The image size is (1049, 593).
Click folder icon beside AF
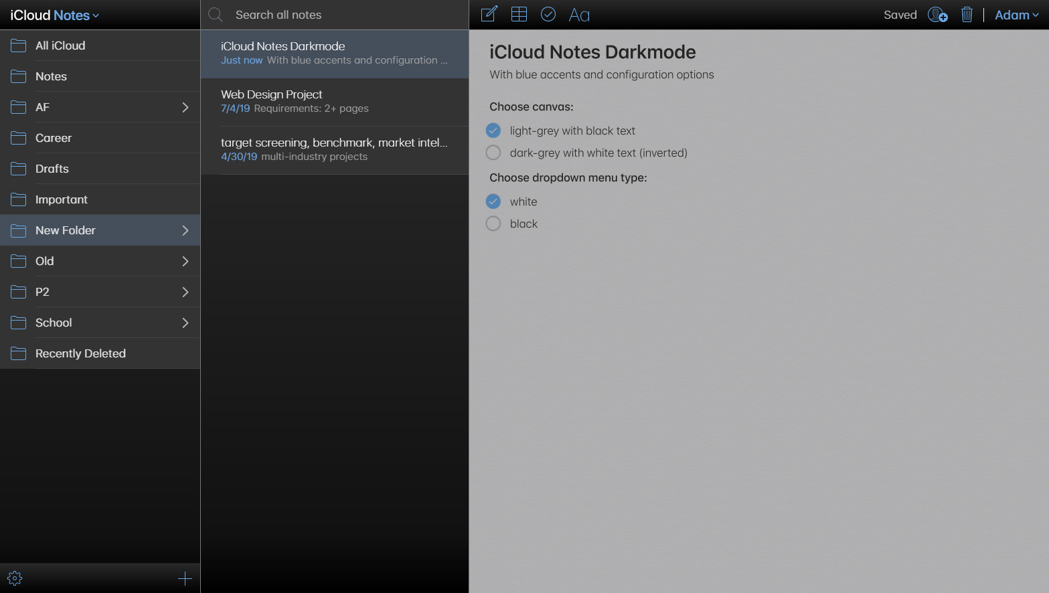19,107
